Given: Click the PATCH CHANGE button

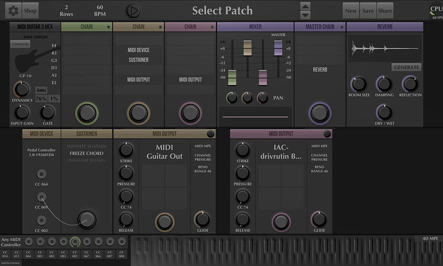Looking at the screenshot, I should click(11, 263).
